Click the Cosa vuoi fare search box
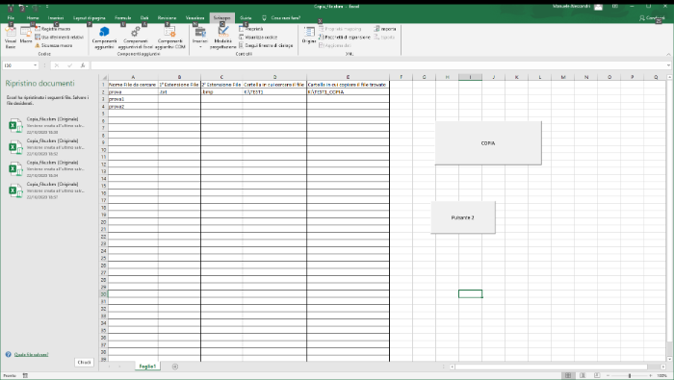674x380 pixels. pyautogui.click(x=281, y=17)
